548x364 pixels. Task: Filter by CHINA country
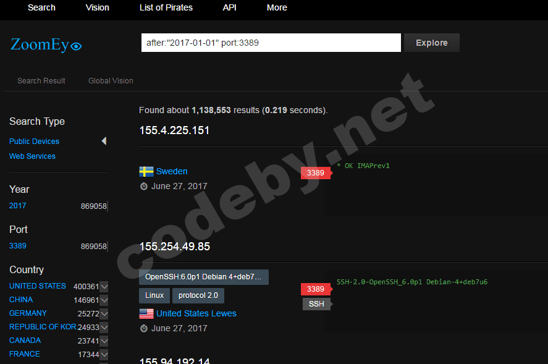(21, 300)
